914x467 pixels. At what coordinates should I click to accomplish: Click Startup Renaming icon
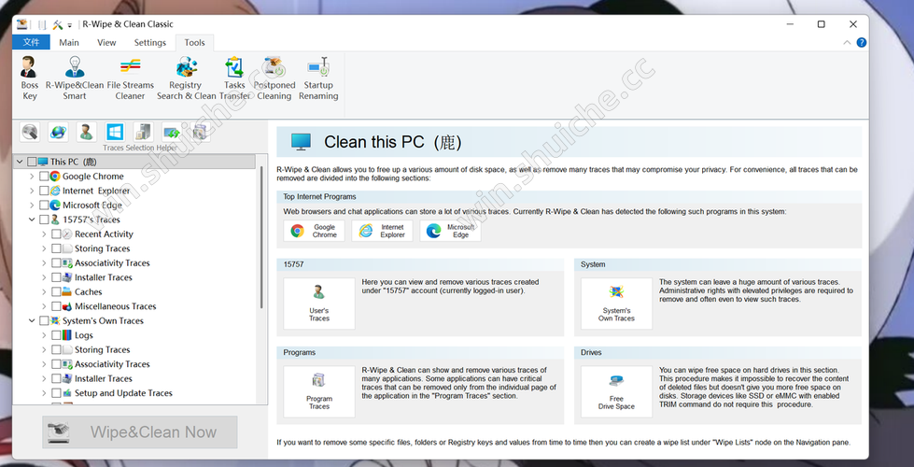[x=318, y=77]
